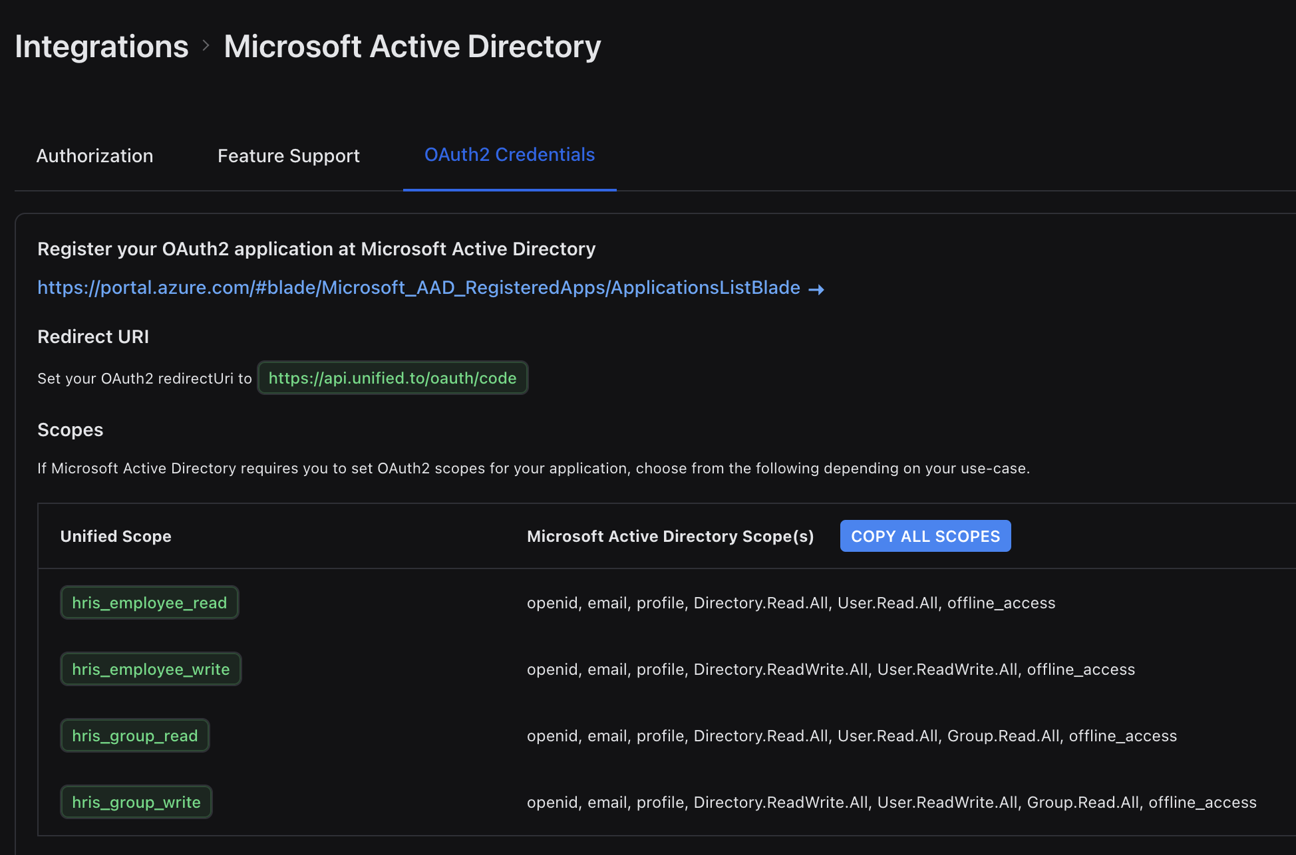Click the Unified Scope column header
The image size is (1296, 855).
pos(116,537)
